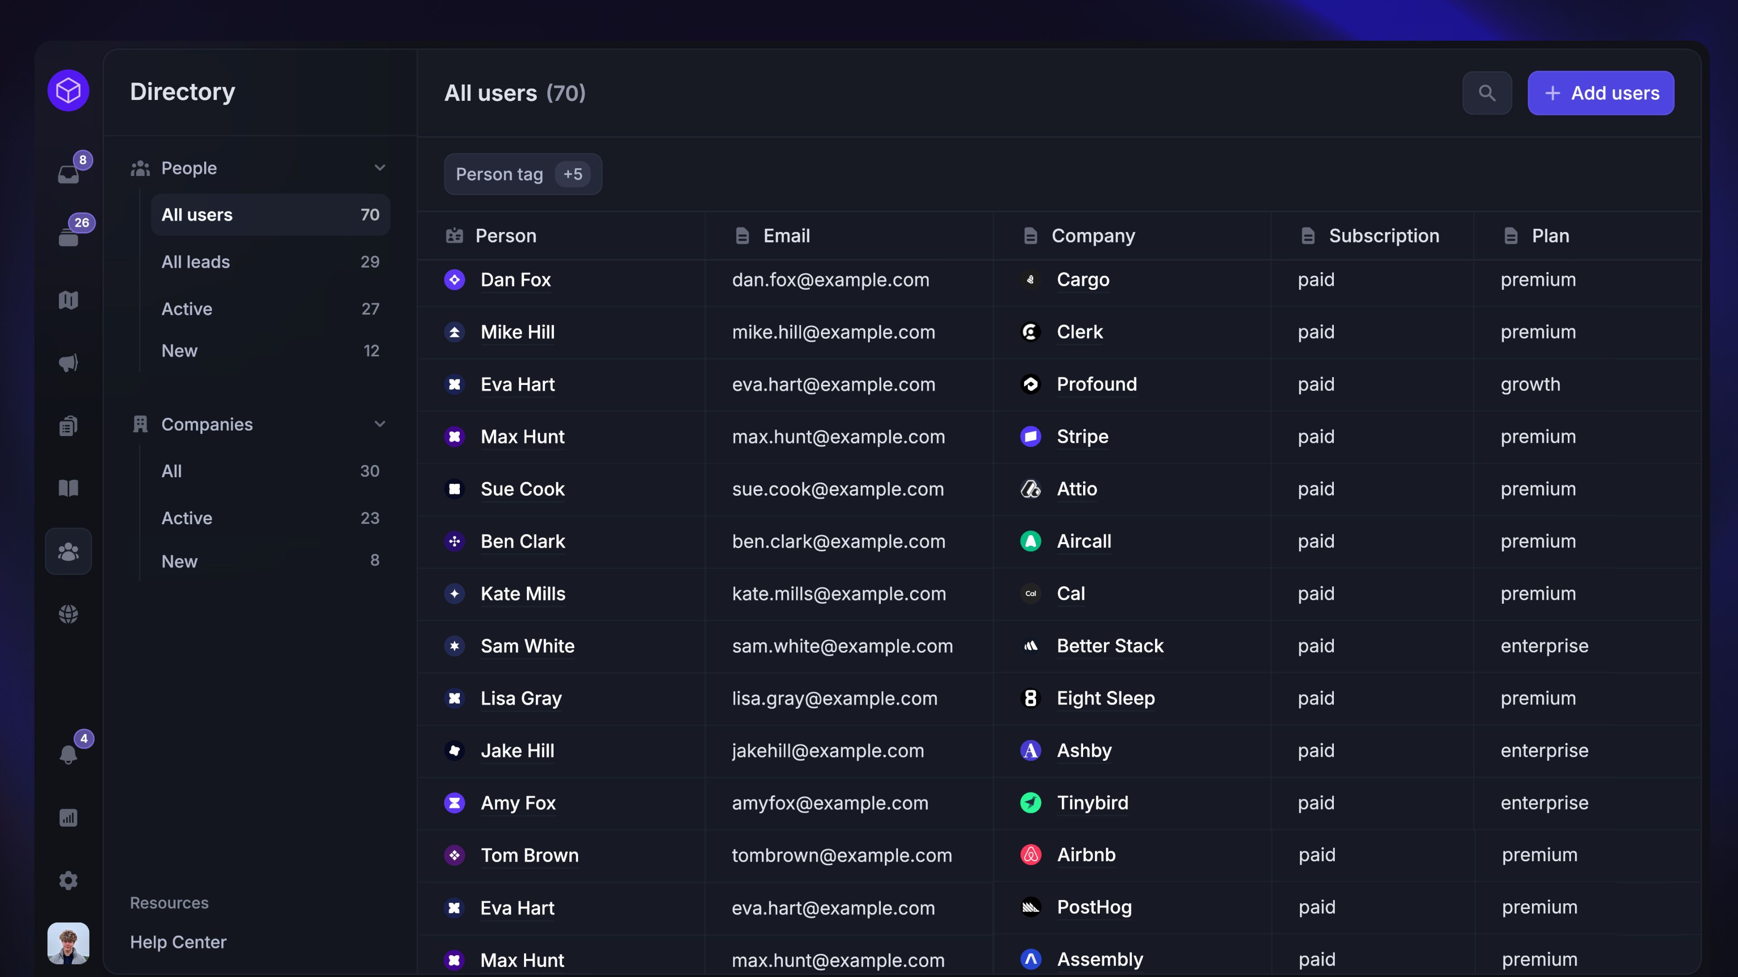Open Lisa Gray's person profile
This screenshot has height=977, width=1738.
pos(521,698)
